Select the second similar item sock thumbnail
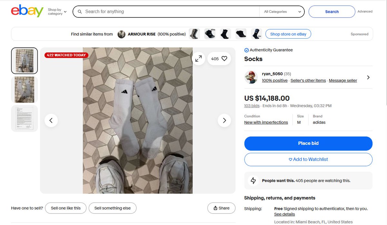 210,34
